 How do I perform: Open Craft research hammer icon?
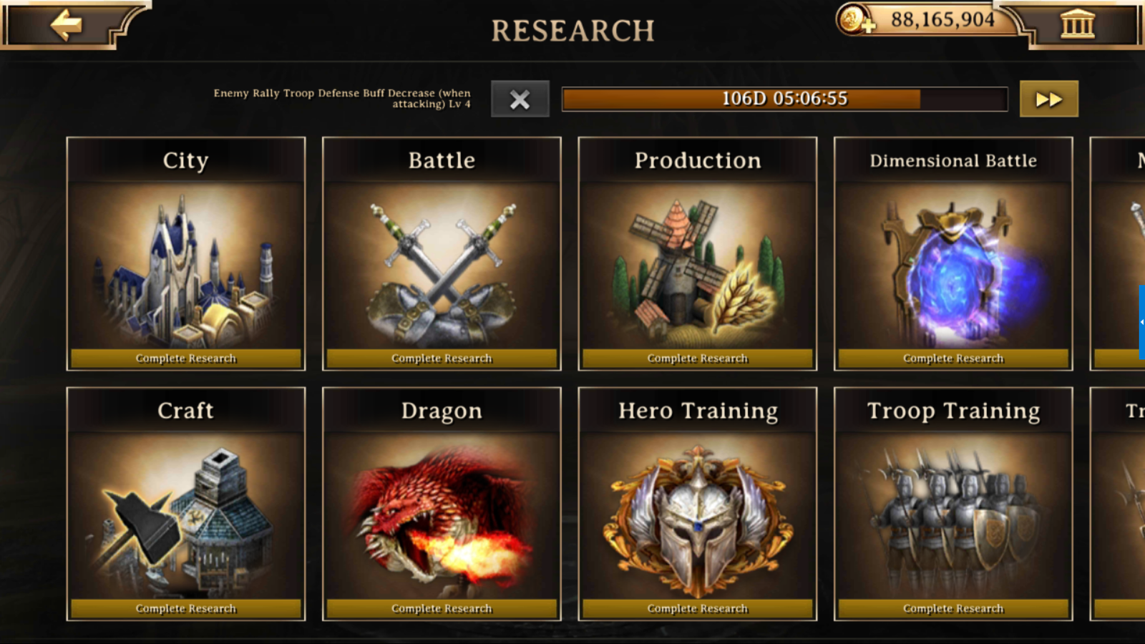pyautogui.click(x=186, y=517)
